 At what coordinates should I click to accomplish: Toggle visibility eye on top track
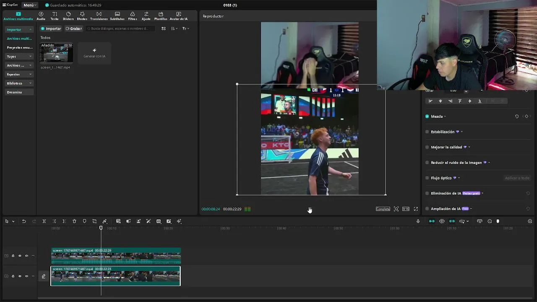click(x=20, y=255)
